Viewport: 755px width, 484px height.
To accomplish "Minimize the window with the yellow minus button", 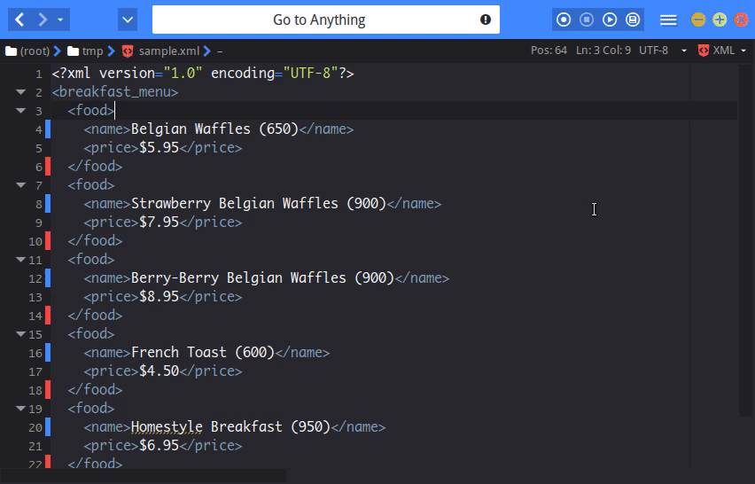I will (698, 20).
